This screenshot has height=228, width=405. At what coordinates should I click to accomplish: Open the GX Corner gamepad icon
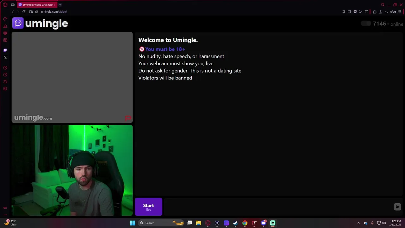(x=13, y=5)
